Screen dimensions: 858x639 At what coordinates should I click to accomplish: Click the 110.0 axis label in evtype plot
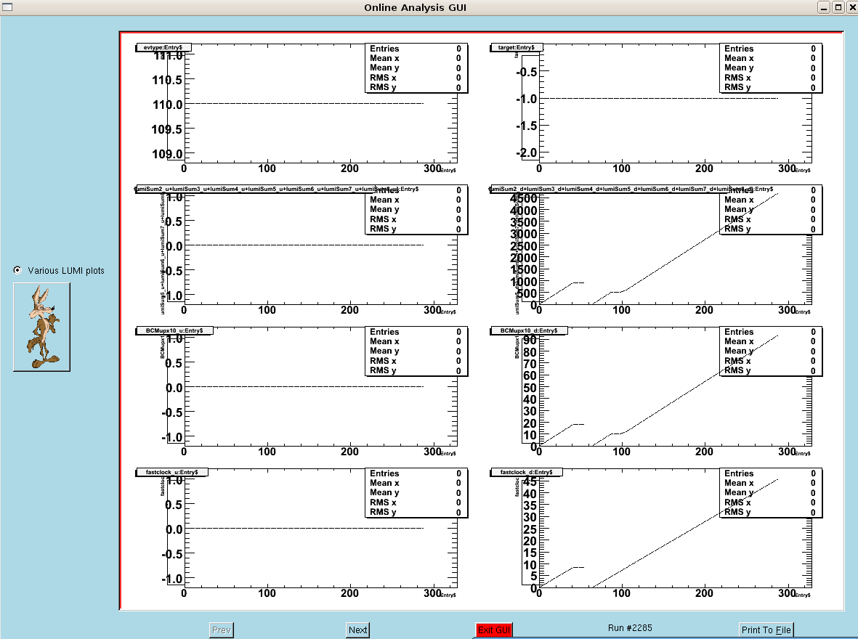[x=167, y=105]
